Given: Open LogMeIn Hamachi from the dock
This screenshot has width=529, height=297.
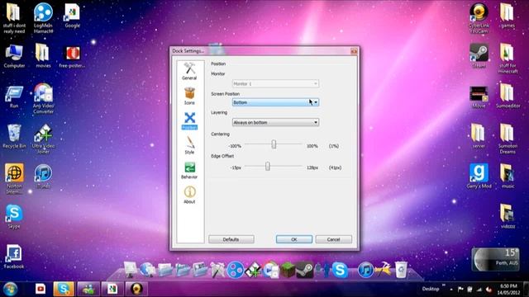Looking at the screenshot, I should pyautogui.click(x=235, y=270).
